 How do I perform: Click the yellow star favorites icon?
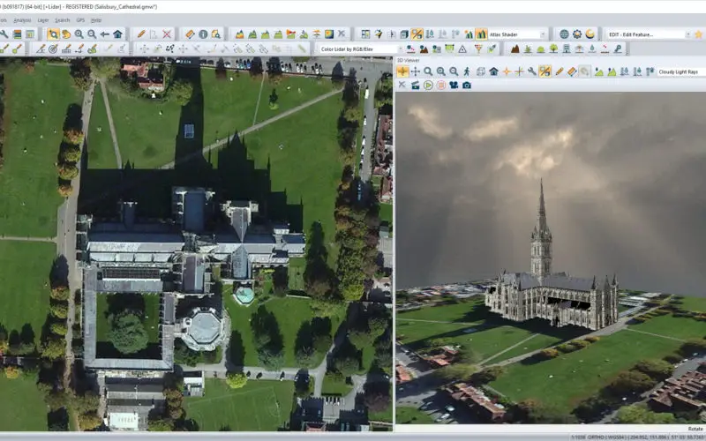tap(698, 34)
